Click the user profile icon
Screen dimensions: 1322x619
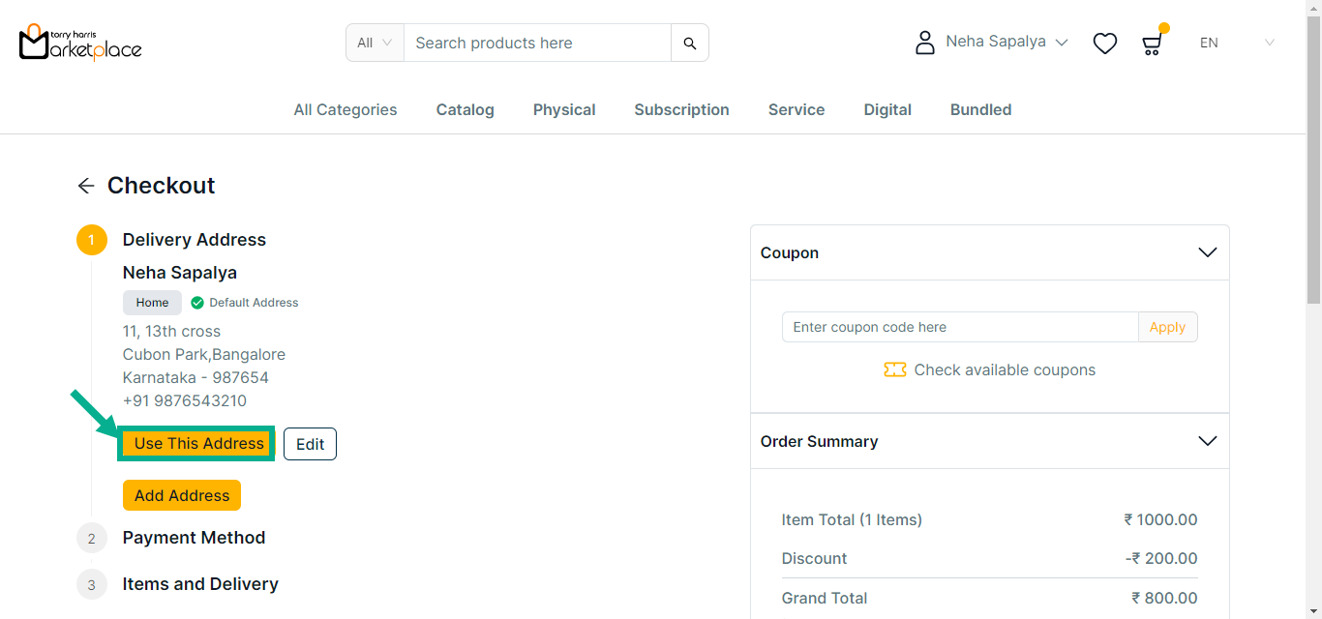coord(925,43)
